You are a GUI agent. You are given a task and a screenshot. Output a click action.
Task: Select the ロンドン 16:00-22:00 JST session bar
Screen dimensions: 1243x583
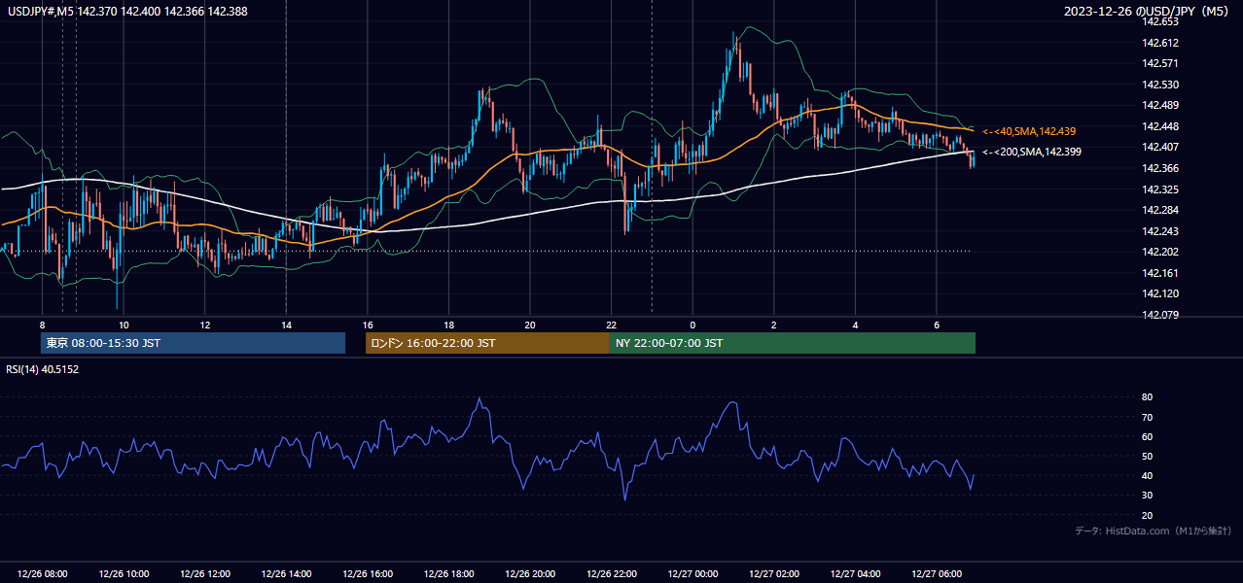[x=487, y=343]
